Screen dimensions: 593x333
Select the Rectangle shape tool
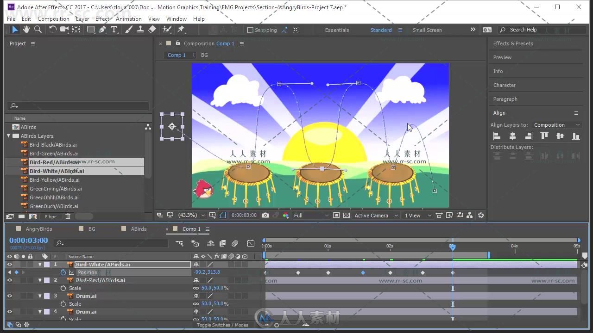91,30
